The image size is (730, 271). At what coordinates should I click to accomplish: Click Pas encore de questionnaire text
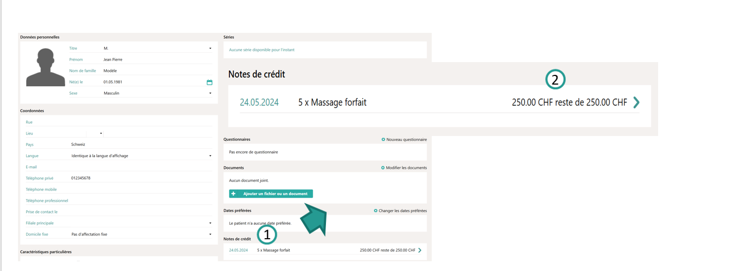pyautogui.click(x=254, y=152)
